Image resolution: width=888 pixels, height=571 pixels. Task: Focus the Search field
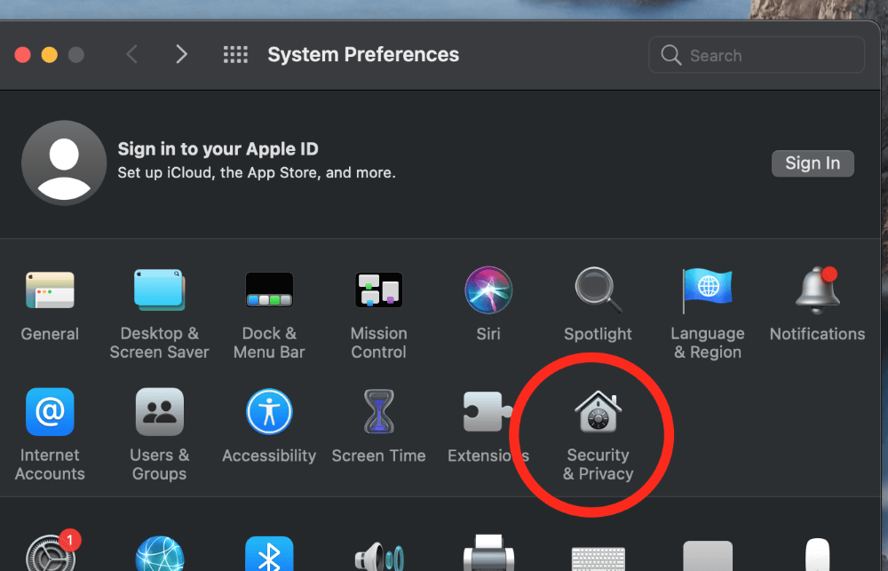757,55
